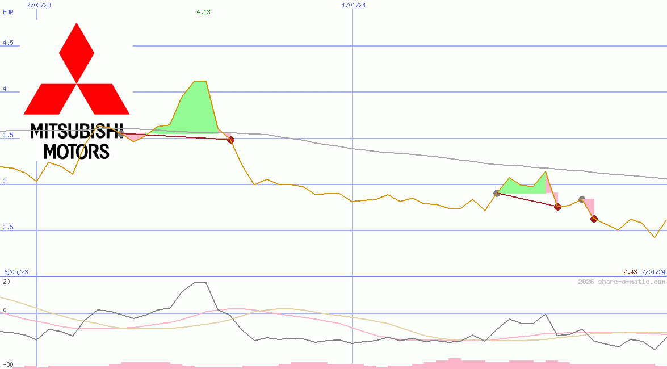This screenshot has width=667, height=369.
Task: Click the 1/01/24 date label
Action: click(354, 5)
